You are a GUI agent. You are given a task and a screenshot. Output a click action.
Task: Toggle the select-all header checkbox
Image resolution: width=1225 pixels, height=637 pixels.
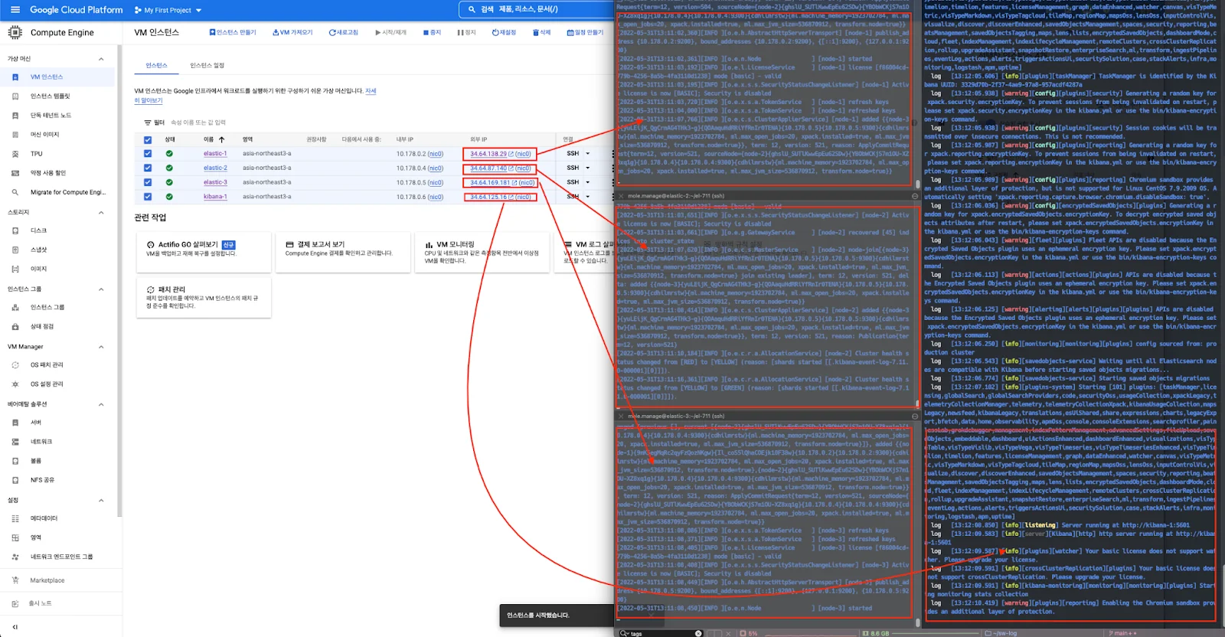pos(148,140)
